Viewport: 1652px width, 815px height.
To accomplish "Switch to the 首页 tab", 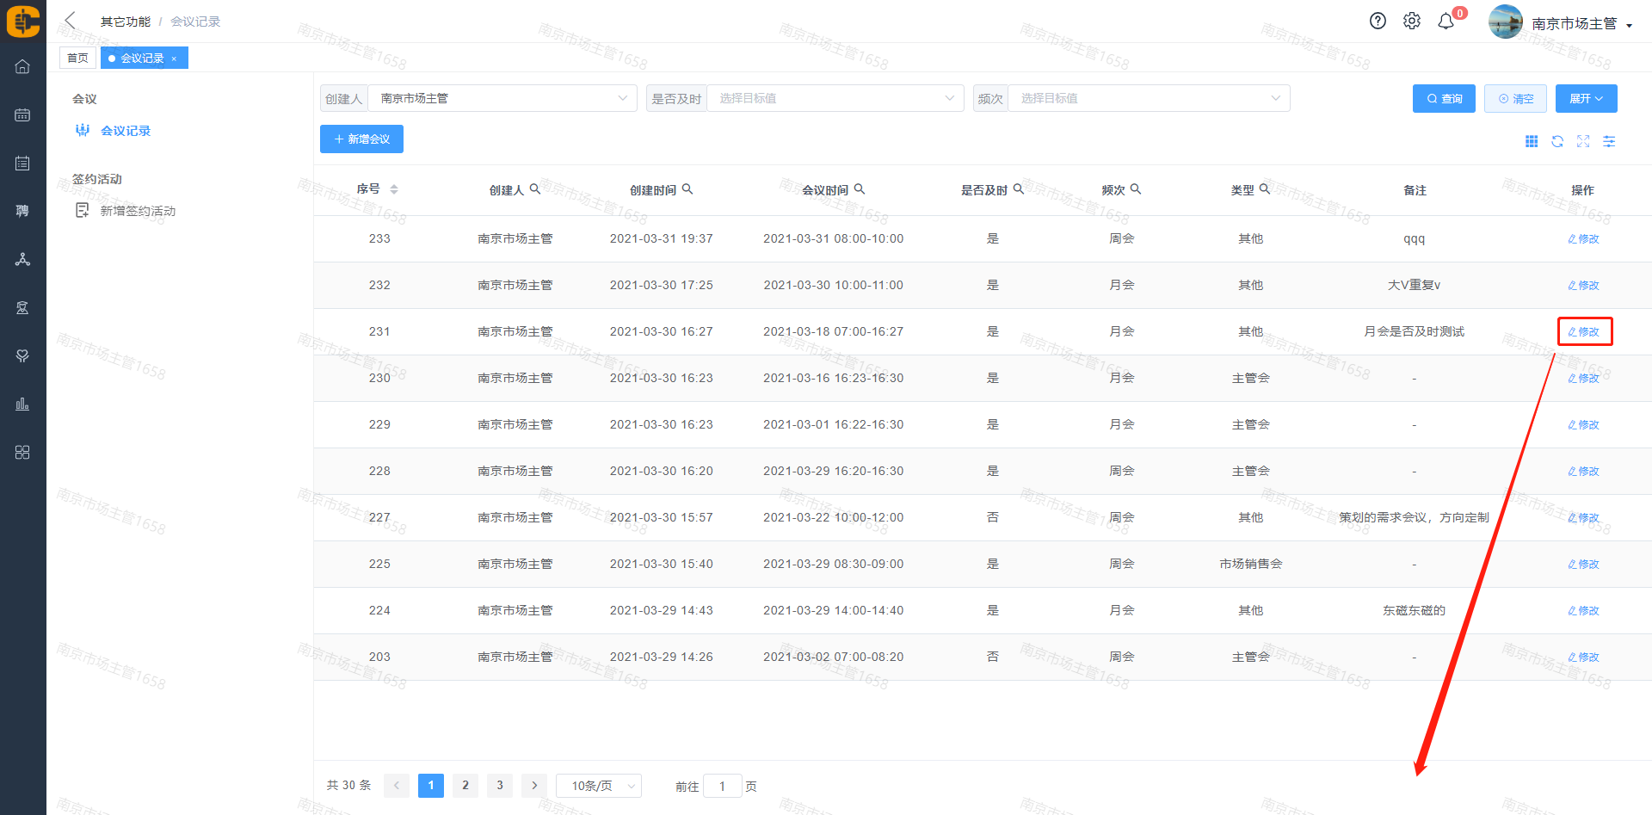I will pyautogui.click(x=77, y=58).
